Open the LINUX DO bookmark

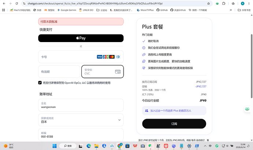click(86, 10)
